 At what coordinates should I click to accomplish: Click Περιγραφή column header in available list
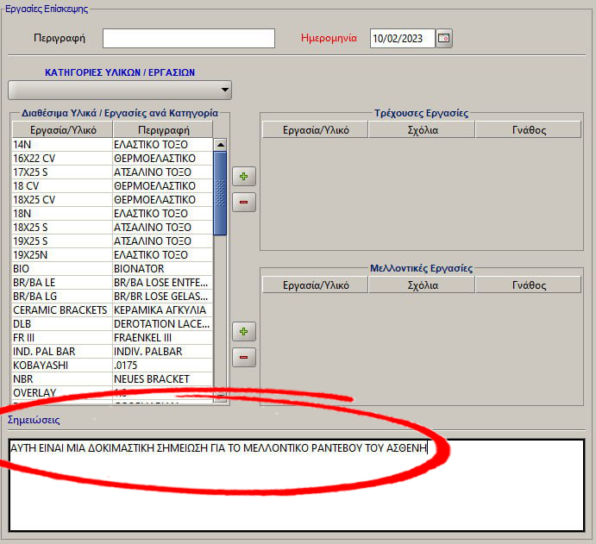162,130
